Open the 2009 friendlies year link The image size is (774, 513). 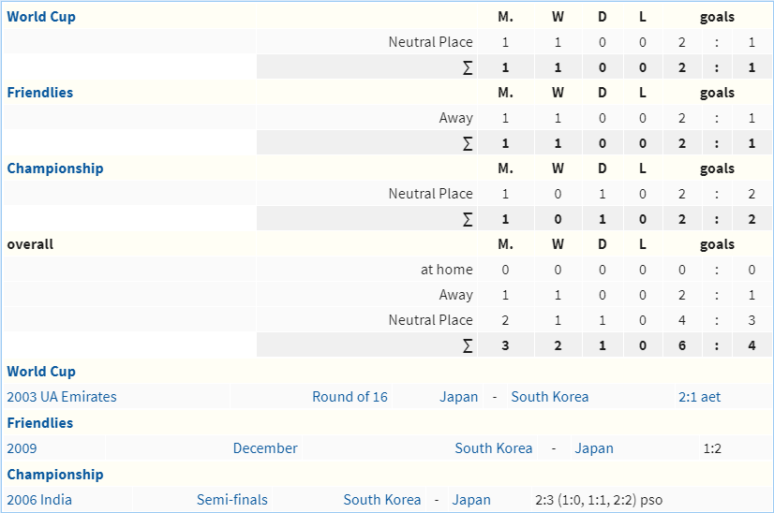22,448
